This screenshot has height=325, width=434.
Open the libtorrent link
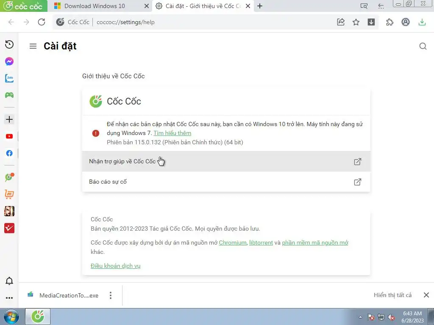tap(261, 242)
